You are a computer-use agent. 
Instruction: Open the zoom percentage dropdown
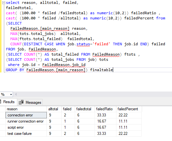pyautogui.click(x=11, y=94)
